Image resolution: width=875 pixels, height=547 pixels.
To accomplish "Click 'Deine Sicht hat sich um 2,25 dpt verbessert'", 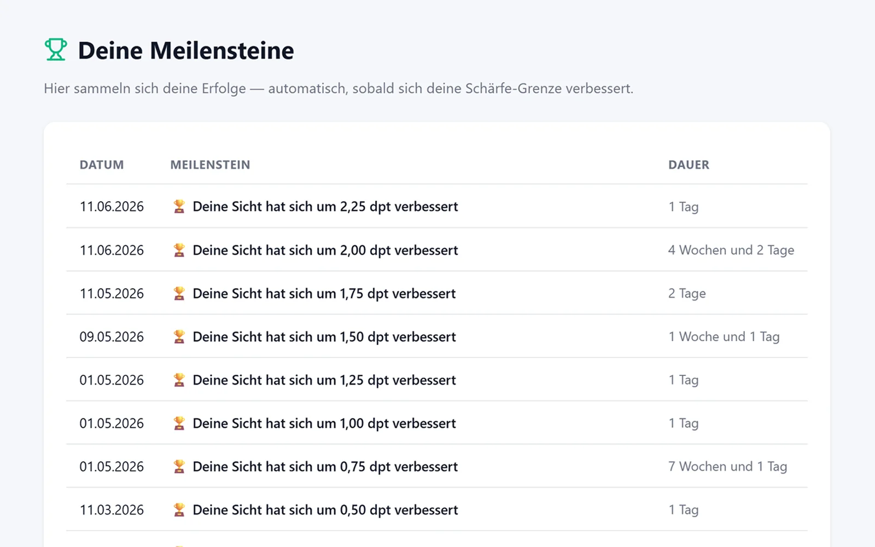I will pyautogui.click(x=325, y=207).
